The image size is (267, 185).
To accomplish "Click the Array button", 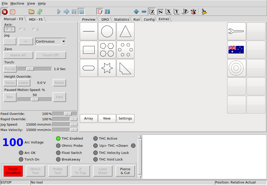I will click(88, 118).
